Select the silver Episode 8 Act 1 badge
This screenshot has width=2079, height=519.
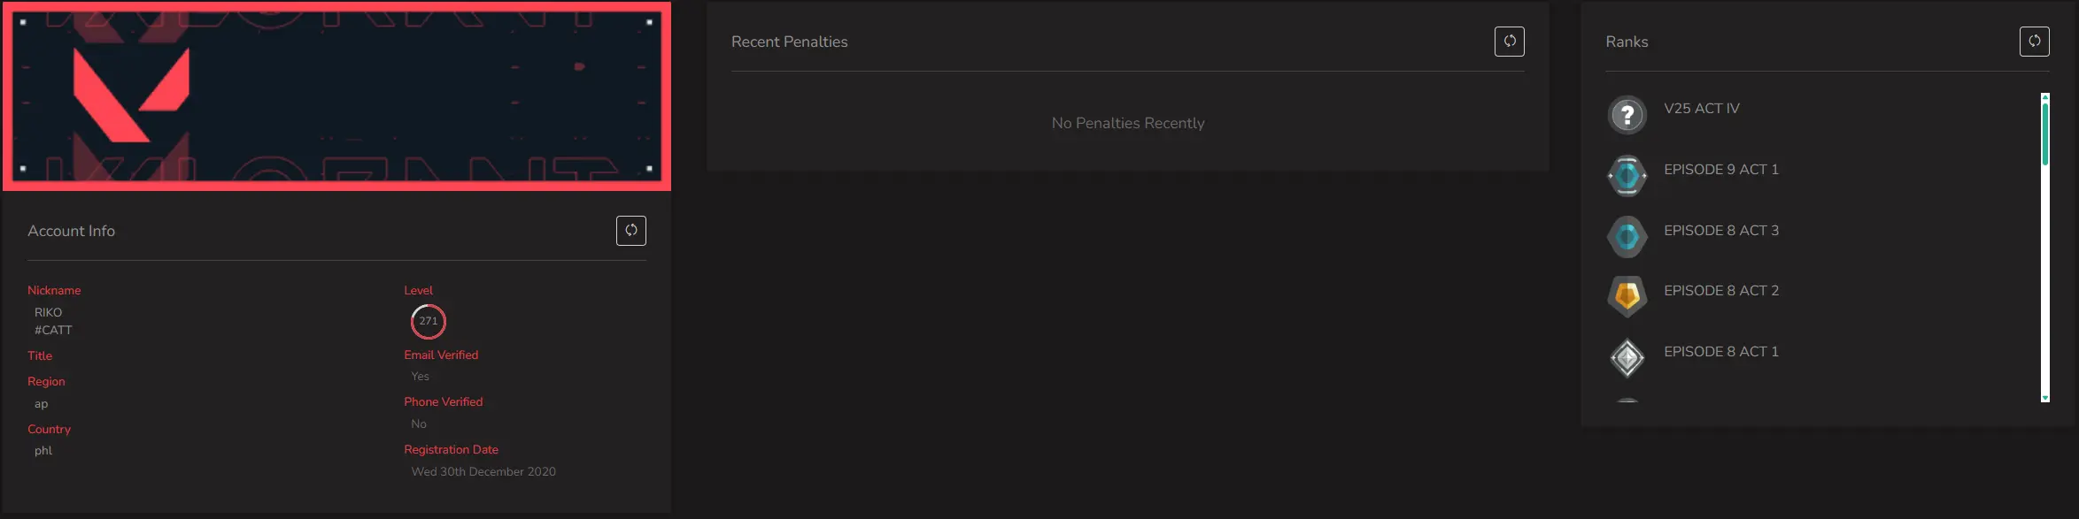point(1627,358)
